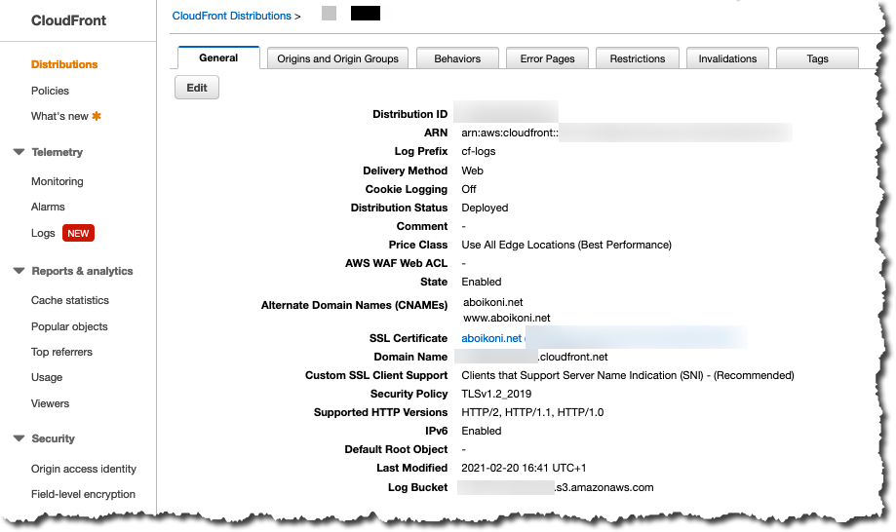This screenshot has width=896, height=532.
Task: Open the Invalidations tab
Action: point(727,58)
